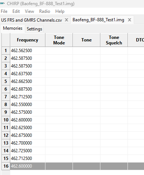Image resolution: width=144 pixels, height=175 pixels.
Task: Close the Baofeng_BF-888_Test1.img tab
Action: 129,20
